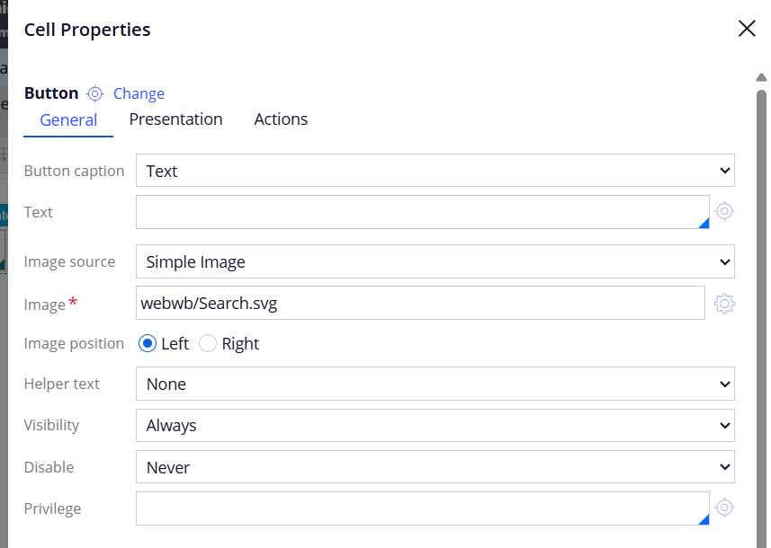Close the Cell Properties dialog
This screenshot has width=771, height=548.
(x=747, y=29)
